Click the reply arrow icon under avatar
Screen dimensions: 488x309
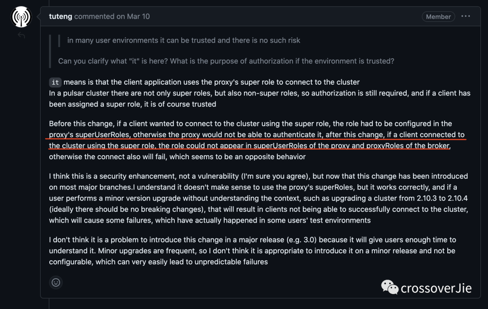pos(21,35)
